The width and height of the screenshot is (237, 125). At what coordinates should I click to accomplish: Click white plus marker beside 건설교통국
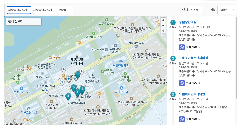[x=64, y=70]
